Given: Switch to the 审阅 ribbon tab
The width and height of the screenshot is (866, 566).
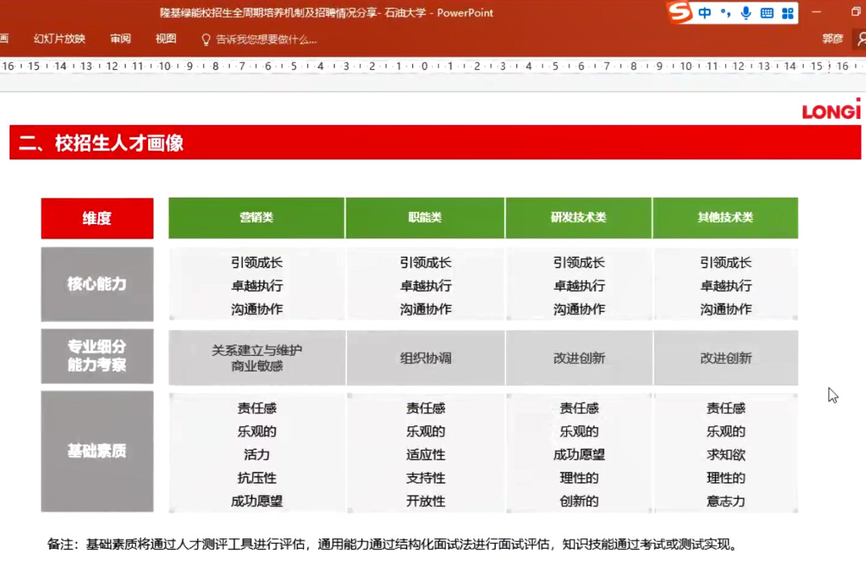Looking at the screenshot, I should pyautogui.click(x=121, y=39).
